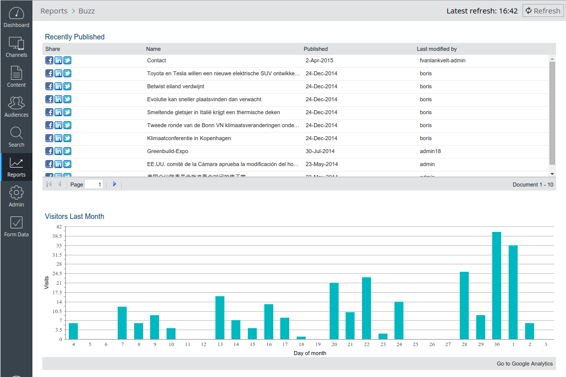The width and height of the screenshot is (566, 377).
Task: Share Tweede ronde van de Bonn on LinkedIn
Action: point(58,125)
